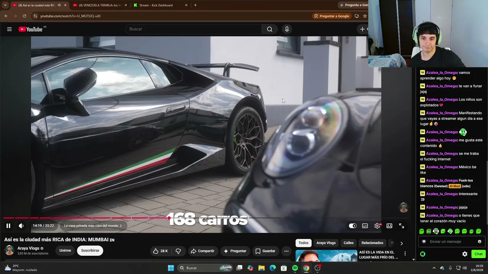
Task: Save the video with Guardar
Action: pyautogui.click(x=265, y=251)
